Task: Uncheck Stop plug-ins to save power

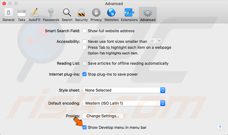Action: point(85,74)
